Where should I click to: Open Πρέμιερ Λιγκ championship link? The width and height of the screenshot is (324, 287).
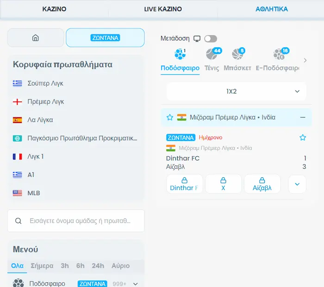click(45, 102)
